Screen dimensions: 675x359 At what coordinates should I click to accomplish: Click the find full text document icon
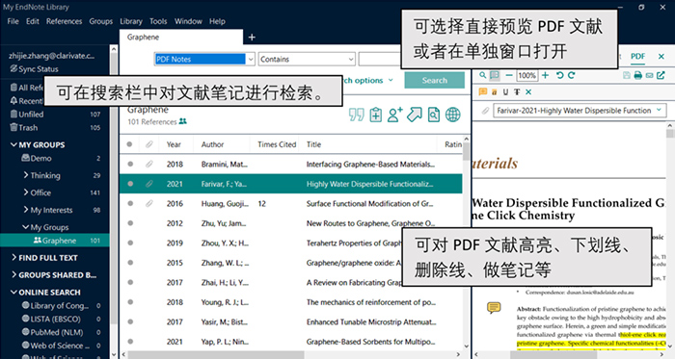point(434,115)
